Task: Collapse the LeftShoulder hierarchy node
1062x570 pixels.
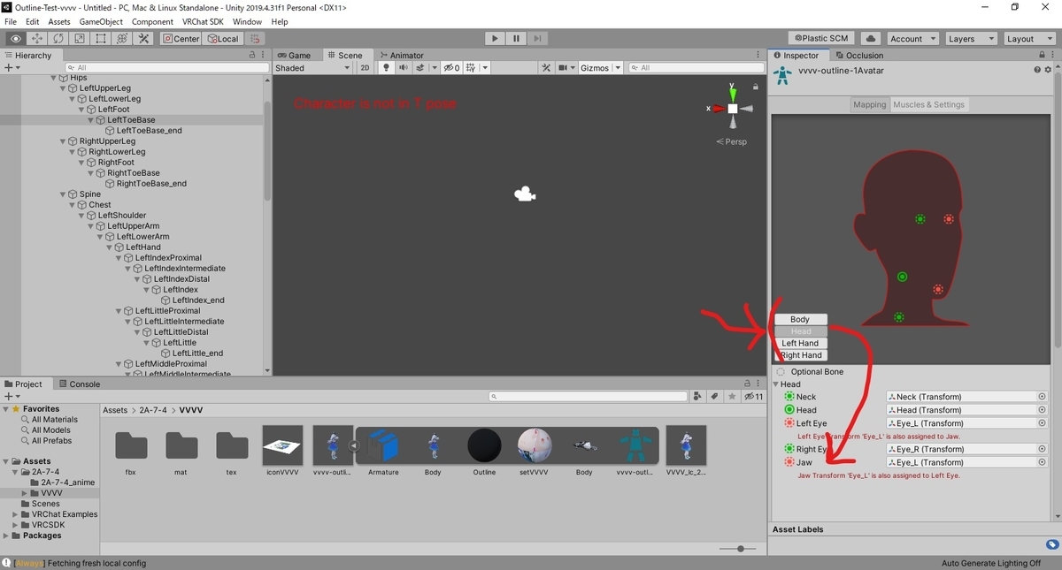Action: click(81, 216)
